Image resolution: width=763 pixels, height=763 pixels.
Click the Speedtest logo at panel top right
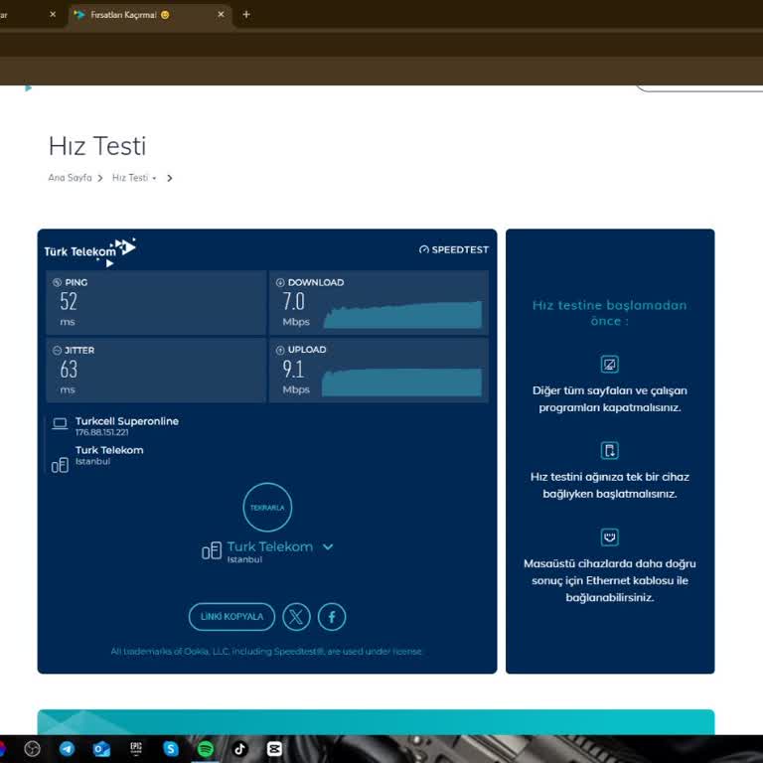tap(454, 250)
